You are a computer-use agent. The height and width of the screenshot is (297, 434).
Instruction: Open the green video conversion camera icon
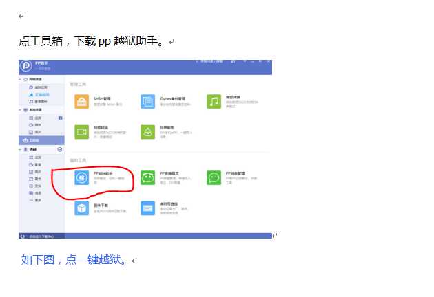pyautogui.click(x=82, y=132)
